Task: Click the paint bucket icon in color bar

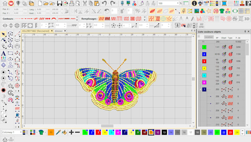Action: click(x=65, y=132)
